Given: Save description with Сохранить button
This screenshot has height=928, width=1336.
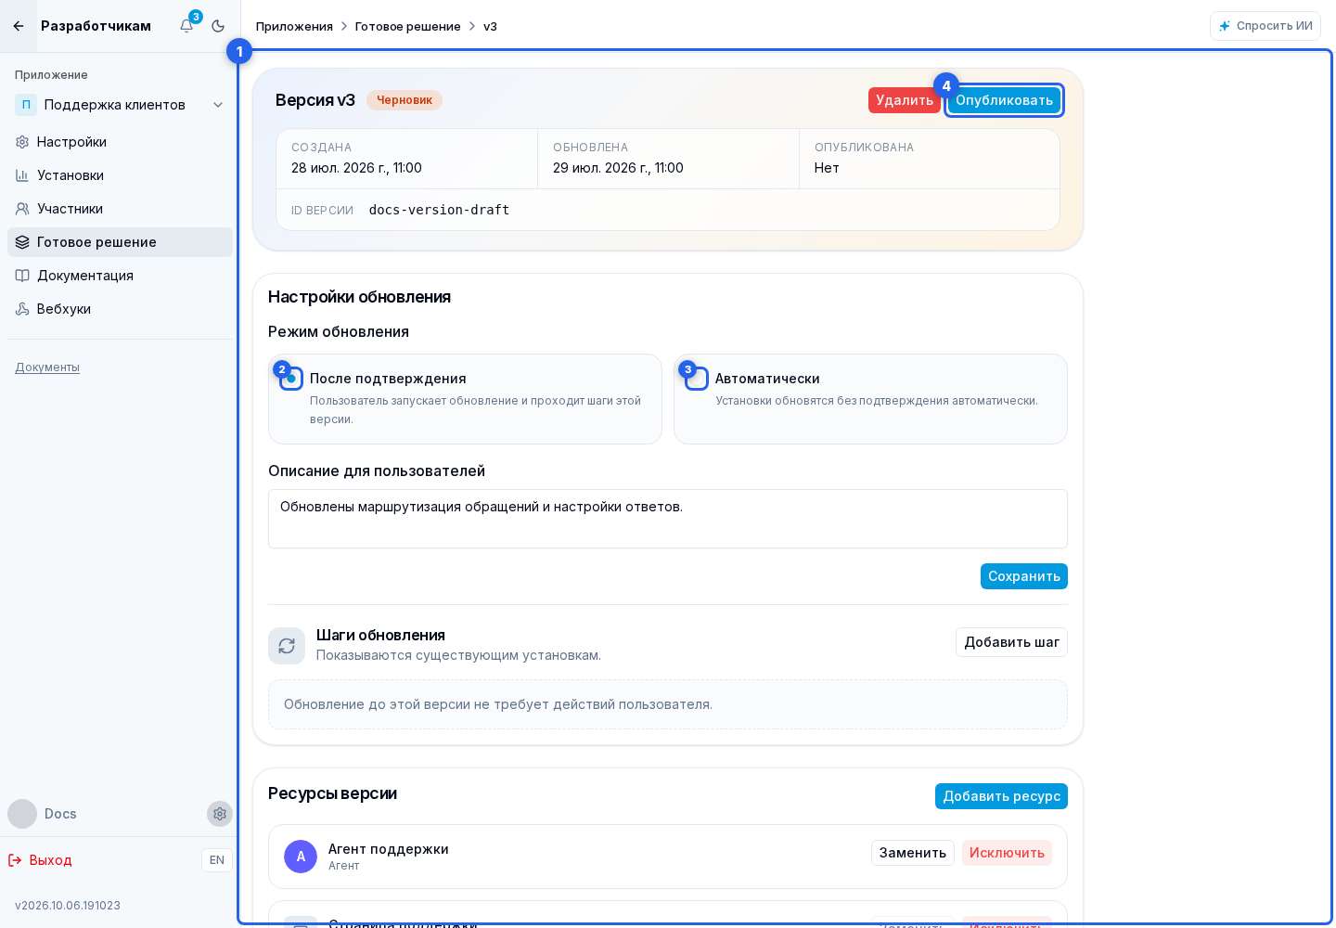Looking at the screenshot, I should [1024, 576].
